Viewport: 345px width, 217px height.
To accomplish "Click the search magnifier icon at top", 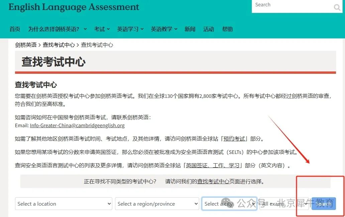I will pos(337,7).
